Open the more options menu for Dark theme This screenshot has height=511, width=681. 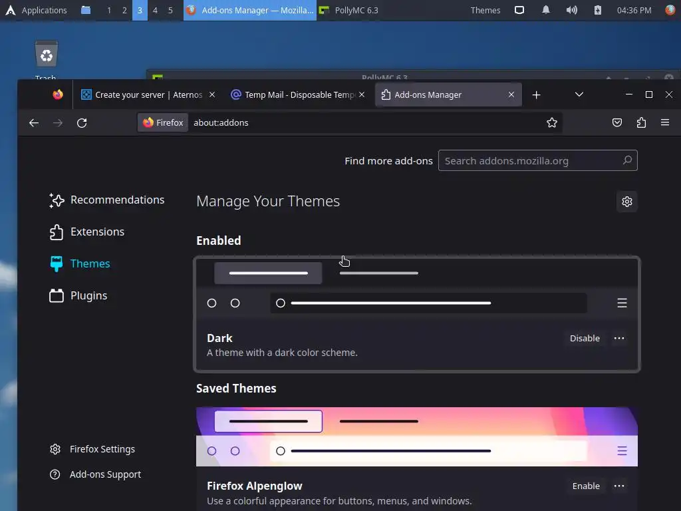(619, 338)
